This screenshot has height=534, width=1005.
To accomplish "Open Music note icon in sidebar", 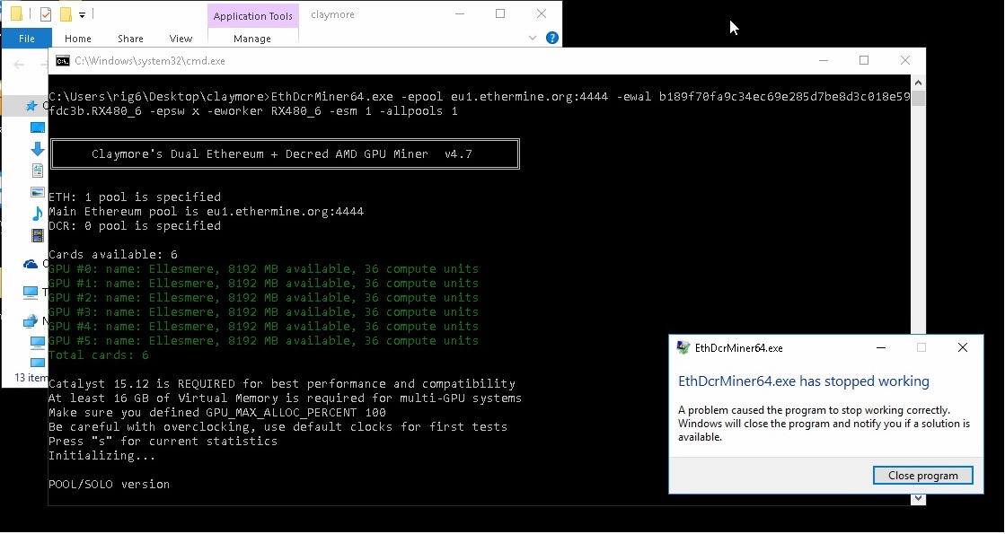I will pos(38,214).
